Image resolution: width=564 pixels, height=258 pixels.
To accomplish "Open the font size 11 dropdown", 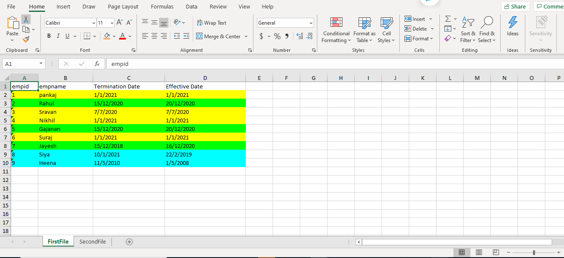I will point(112,23).
